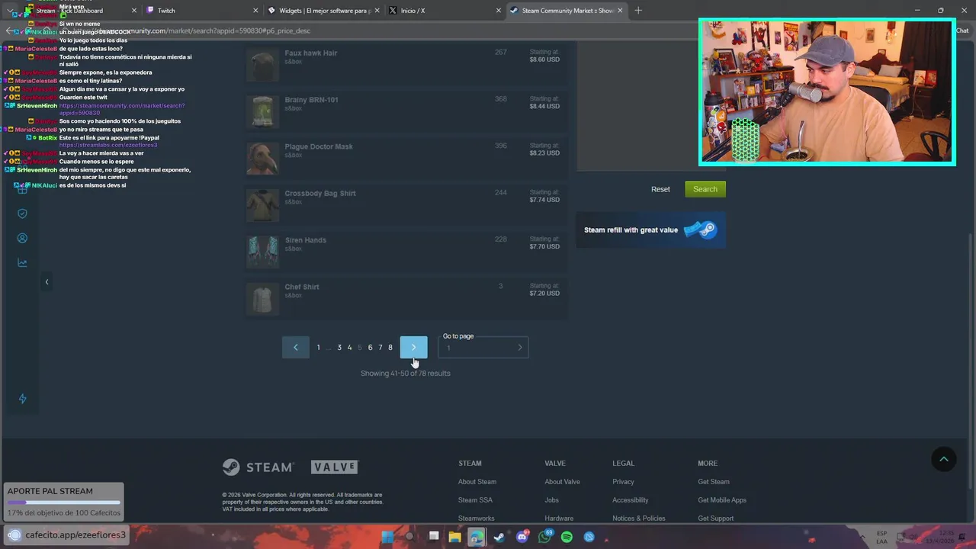
Task: Open Brainy BRN-101 listing
Action: tap(406, 111)
